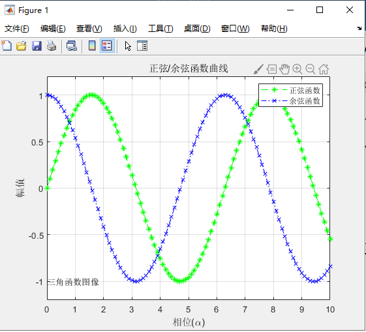366x332 pixels.
Task: Maximize the Figure 1 window
Action: pyautogui.click(x=320, y=10)
